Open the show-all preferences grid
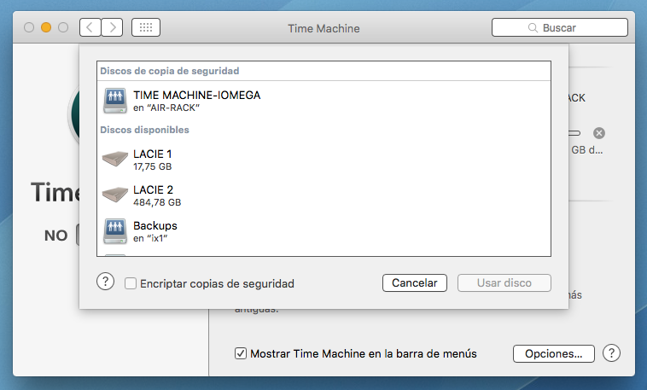The width and height of the screenshot is (647, 390). pos(146,27)
